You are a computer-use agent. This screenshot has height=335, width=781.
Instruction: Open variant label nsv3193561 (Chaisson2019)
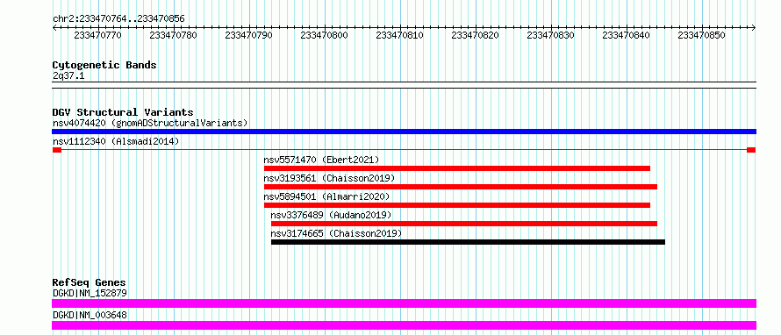coord(329,178)
